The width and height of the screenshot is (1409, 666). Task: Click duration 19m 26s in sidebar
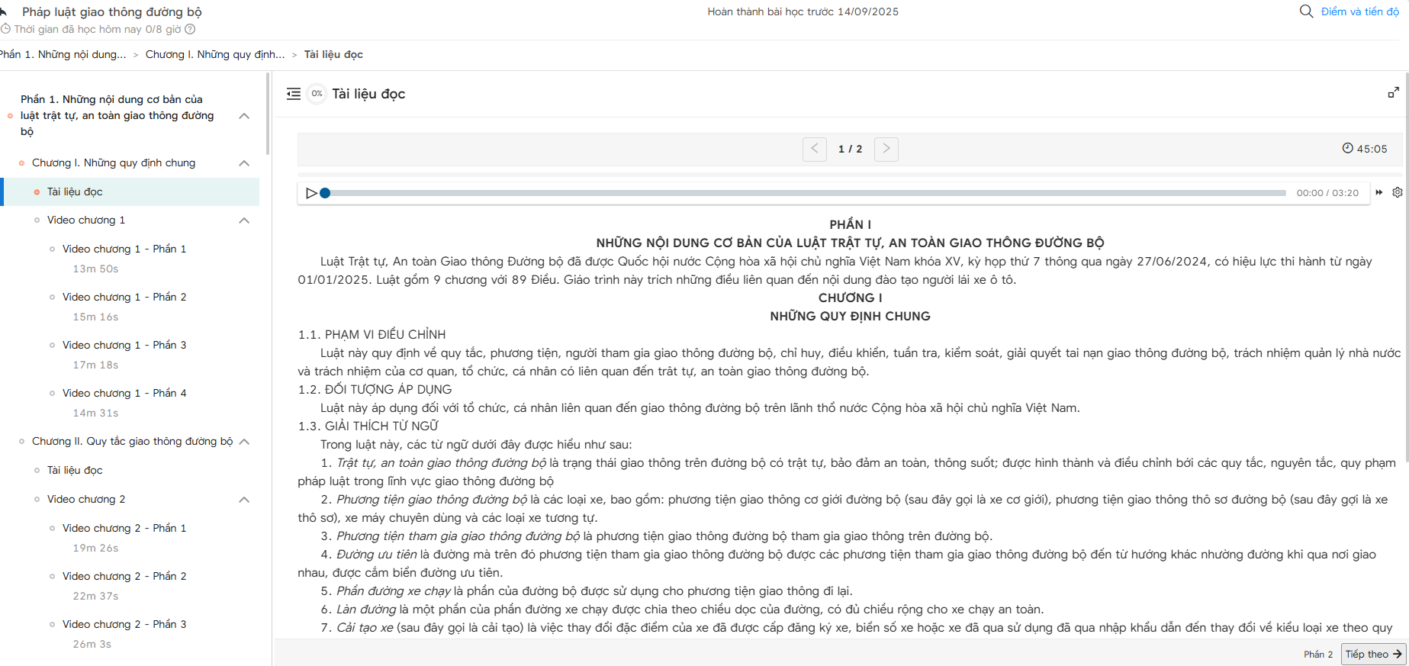click(95, 548)
